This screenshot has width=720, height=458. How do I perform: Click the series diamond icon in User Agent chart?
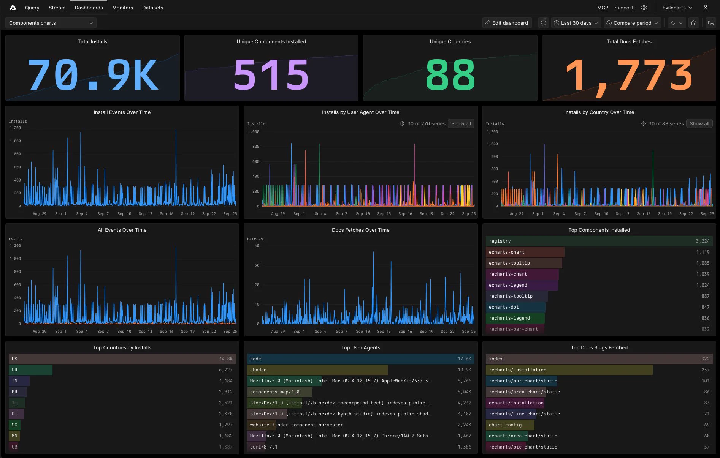(x=402, y=123)
